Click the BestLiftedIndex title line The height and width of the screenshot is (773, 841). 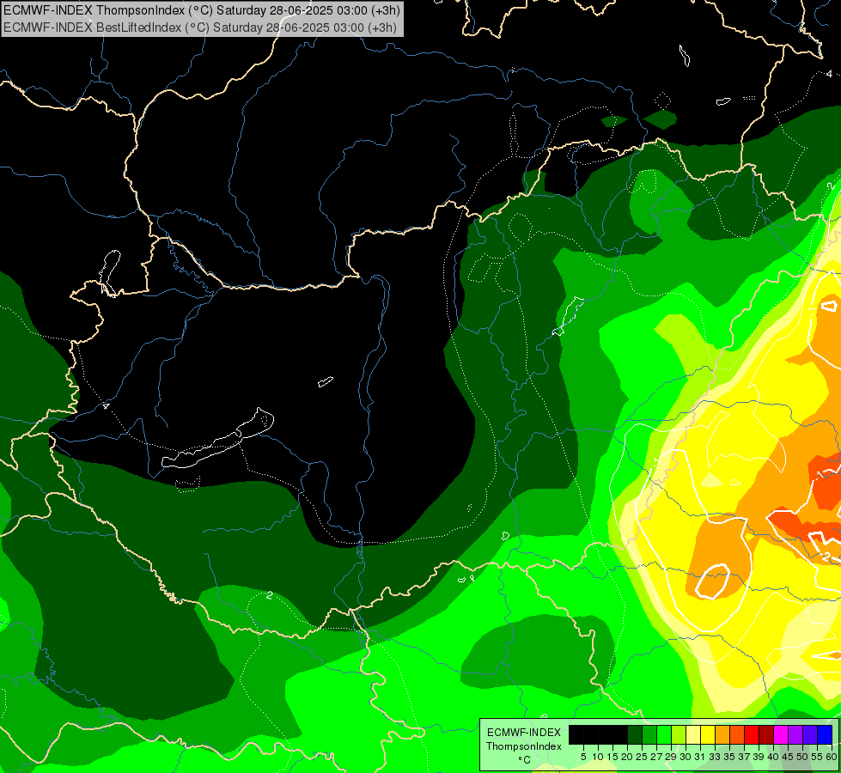[x=200, y=27]
